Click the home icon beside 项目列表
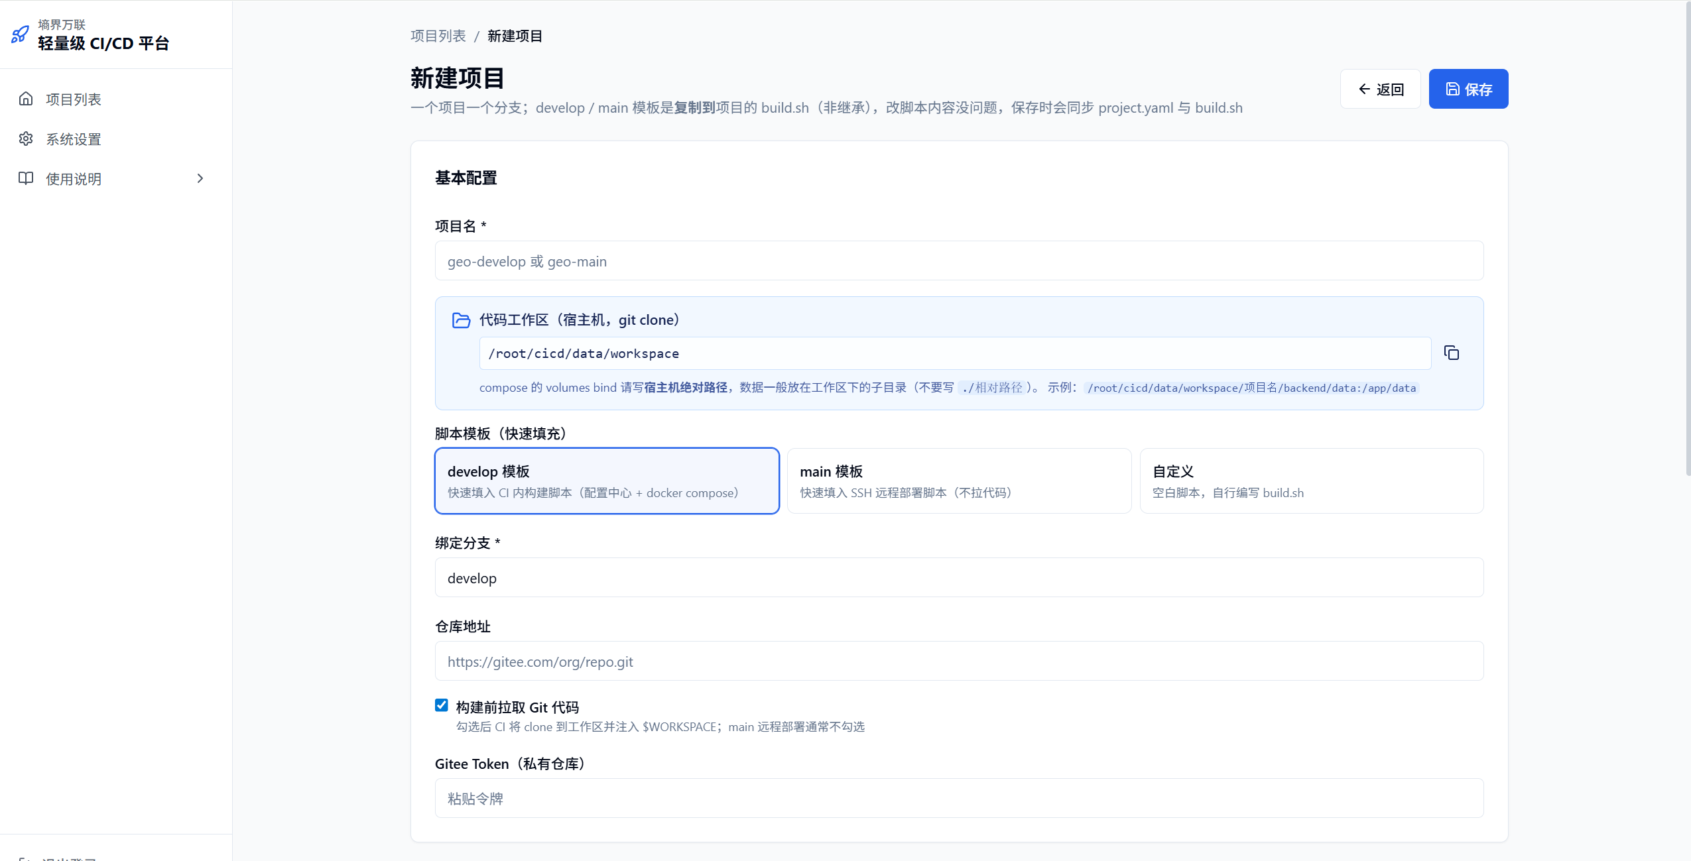Image resolution: width=1691 pixels, height=861 pixels. (x=26, y=99)
